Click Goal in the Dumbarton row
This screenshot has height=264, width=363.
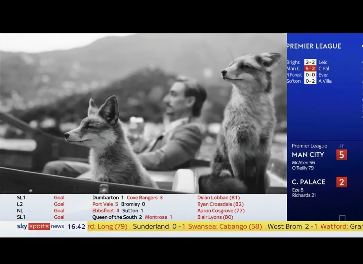59,197
